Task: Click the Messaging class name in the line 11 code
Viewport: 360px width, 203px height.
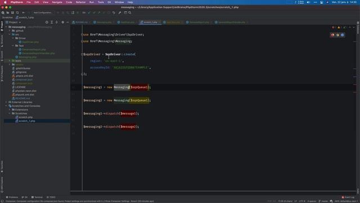Action: (x=121, y=87)
